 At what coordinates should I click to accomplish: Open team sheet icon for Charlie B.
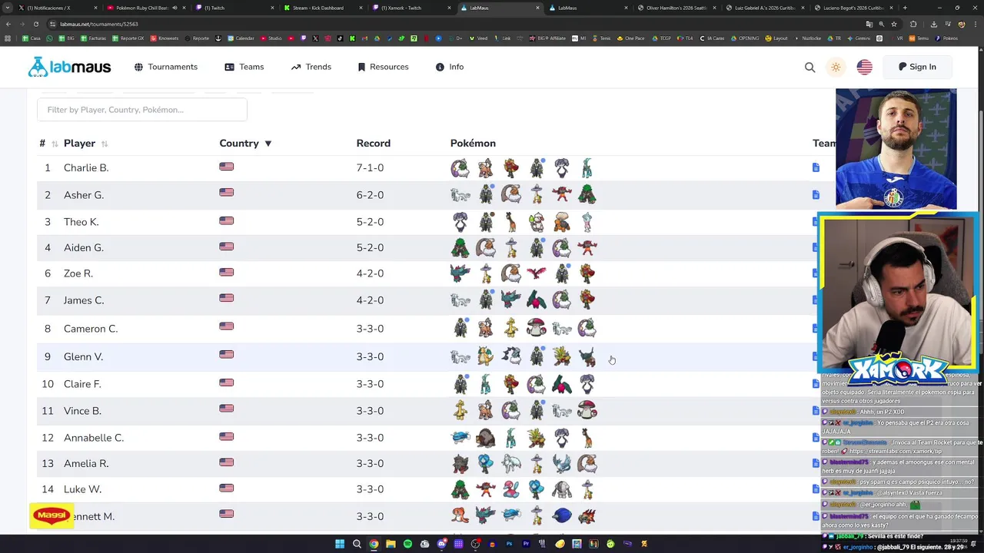[x=816, y=167]
